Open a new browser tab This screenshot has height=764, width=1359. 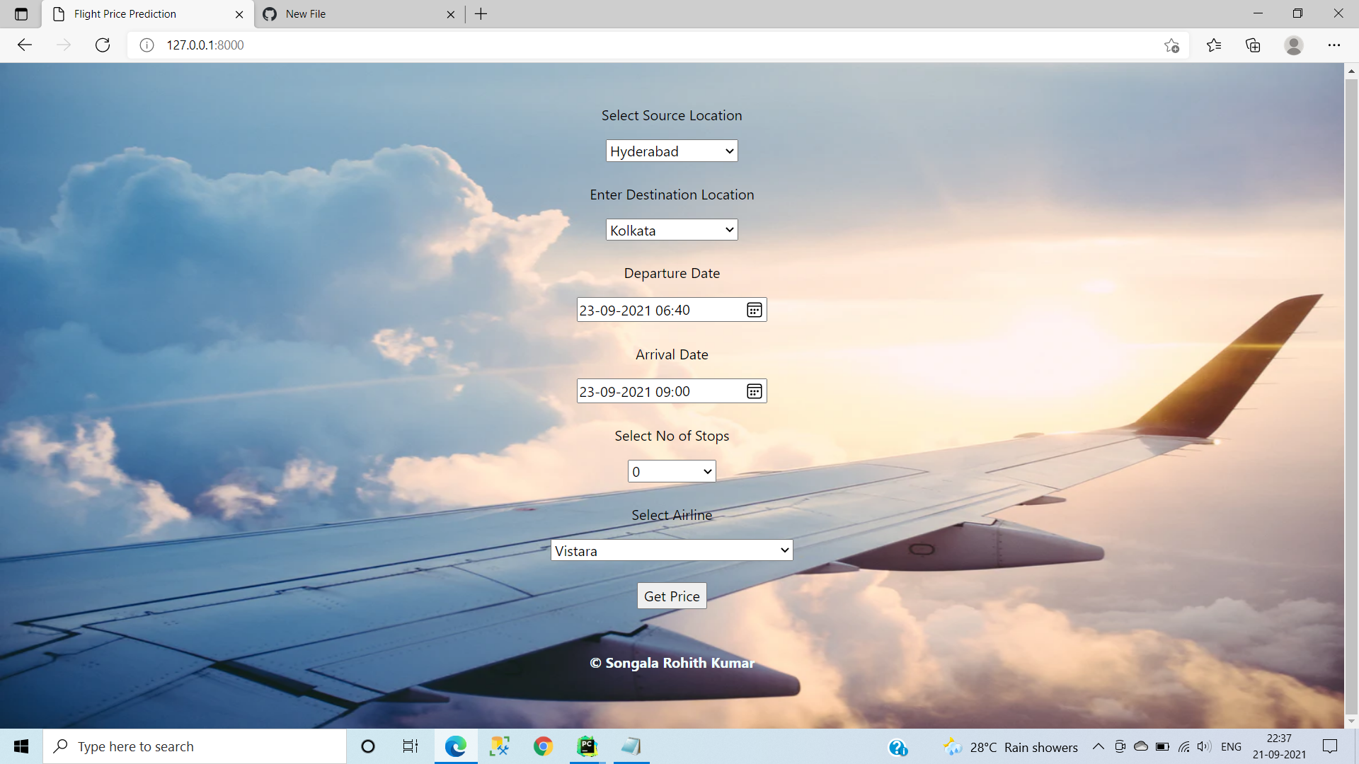[x=481, y=14]
